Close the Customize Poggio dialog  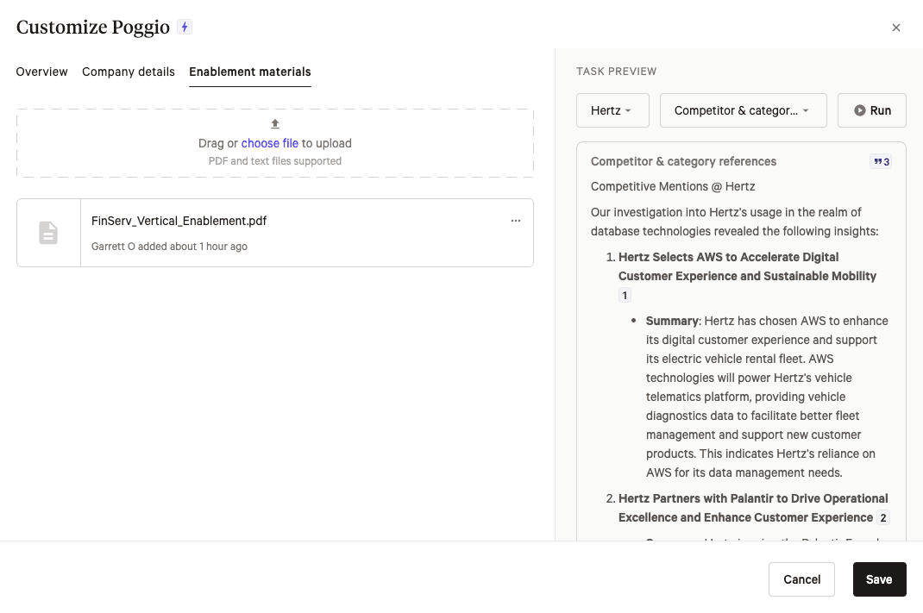(x=896, y=28)
